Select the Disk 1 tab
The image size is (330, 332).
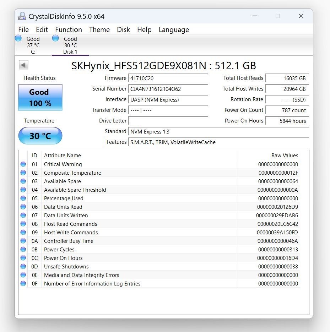pos(70,45)
